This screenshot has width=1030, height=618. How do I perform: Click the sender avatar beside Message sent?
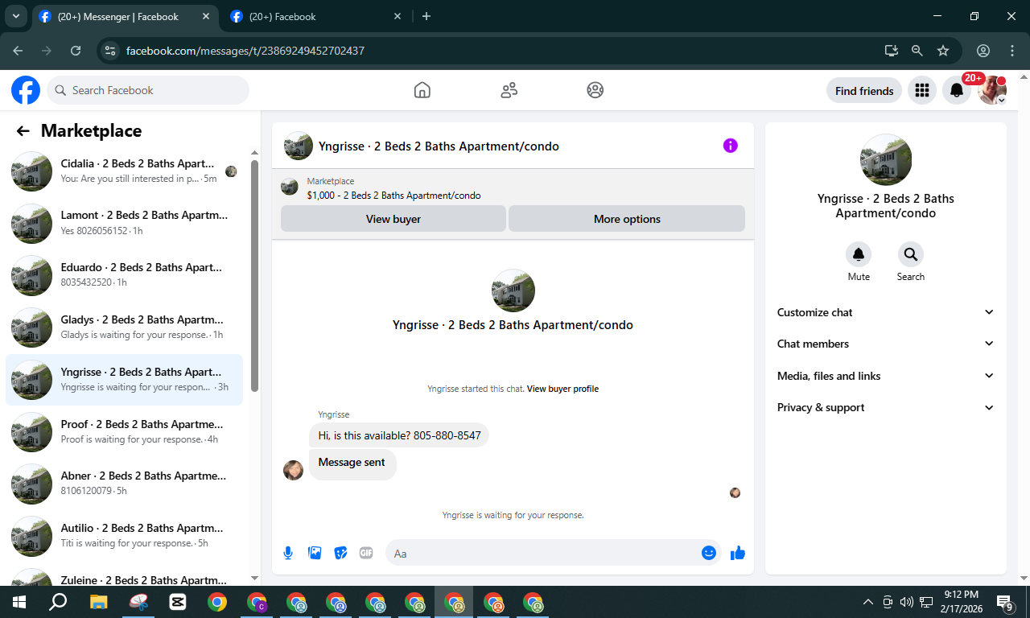[x=293, y=470]
